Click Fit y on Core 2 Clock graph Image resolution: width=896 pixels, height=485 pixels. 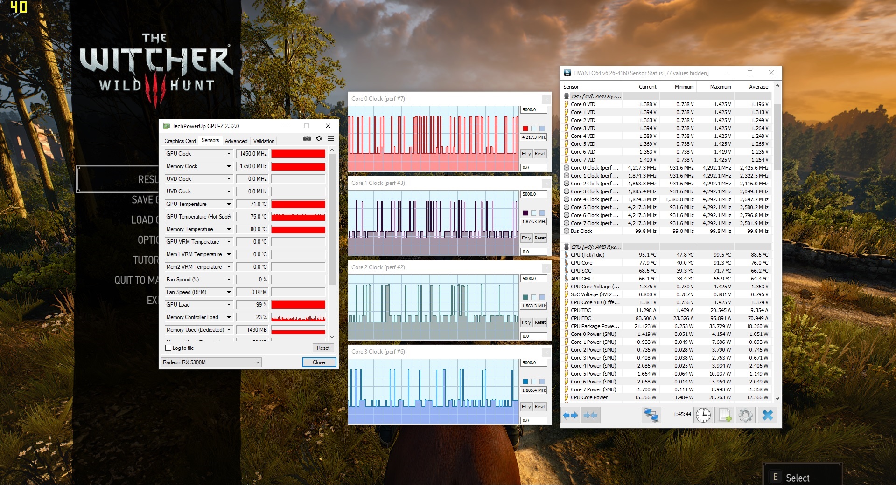click(526, 322)
